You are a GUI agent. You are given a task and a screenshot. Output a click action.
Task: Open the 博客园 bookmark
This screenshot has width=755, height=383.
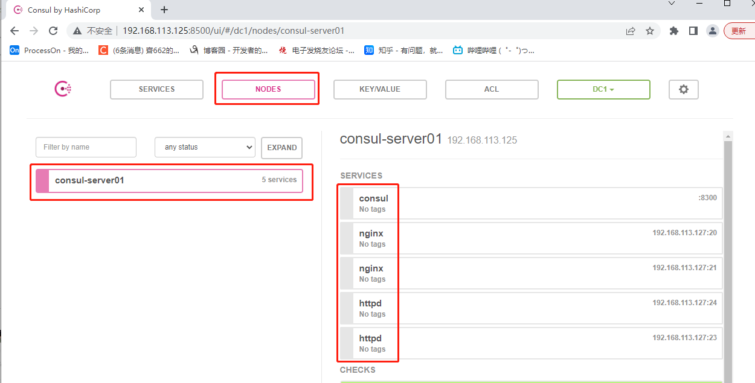[229, 51]
